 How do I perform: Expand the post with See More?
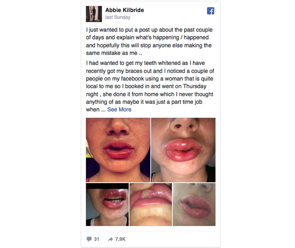coord(119,109)
